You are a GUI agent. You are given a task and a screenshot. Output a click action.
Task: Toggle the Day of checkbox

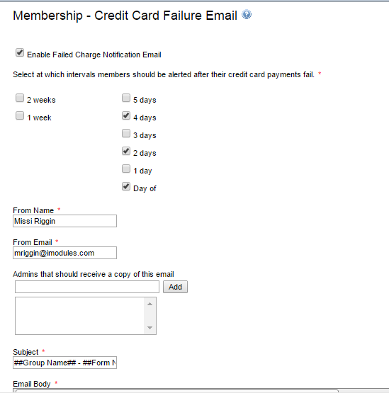pos(126,186)
